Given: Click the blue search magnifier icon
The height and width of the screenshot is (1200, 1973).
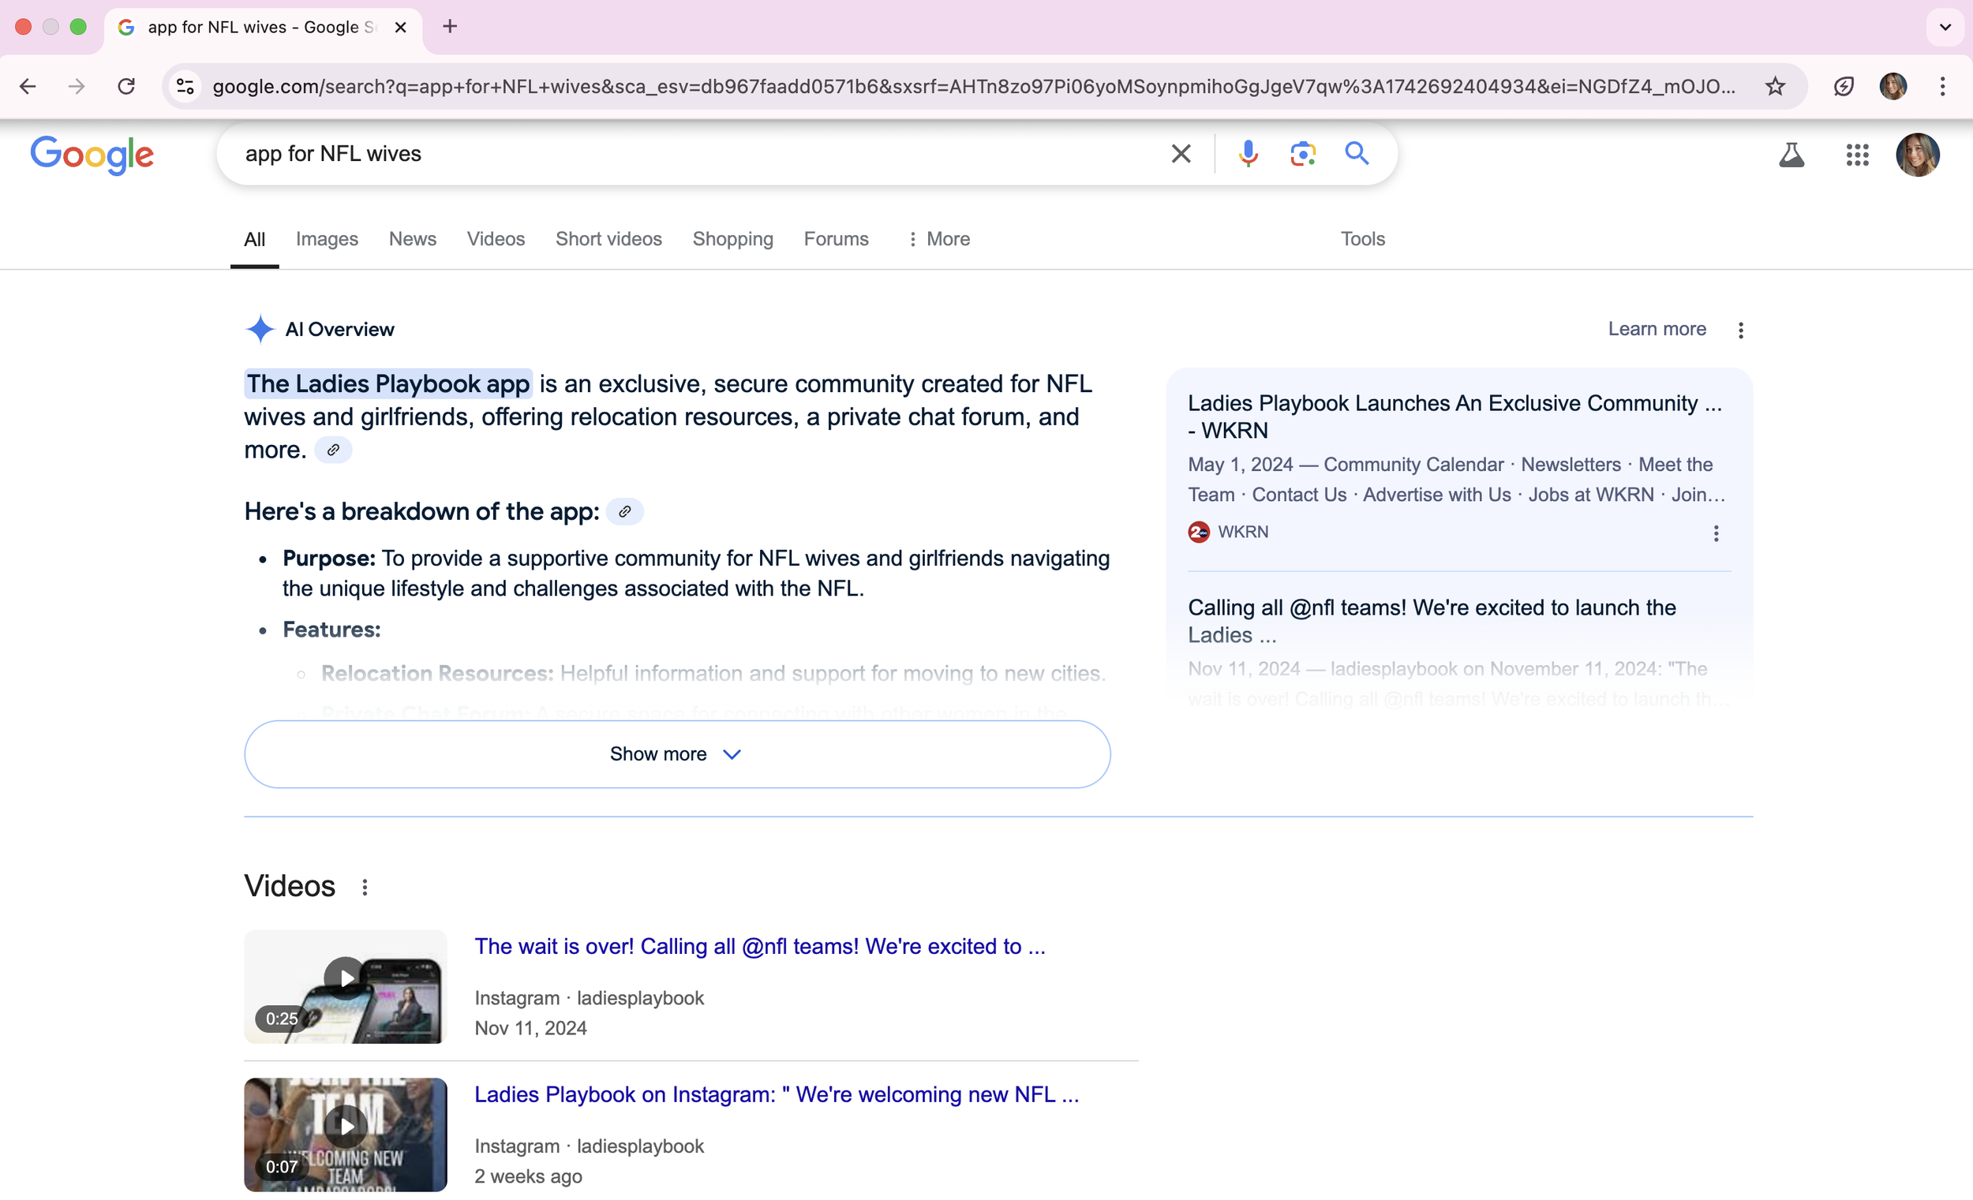Looking at the screenshot, I should 1357,153.
